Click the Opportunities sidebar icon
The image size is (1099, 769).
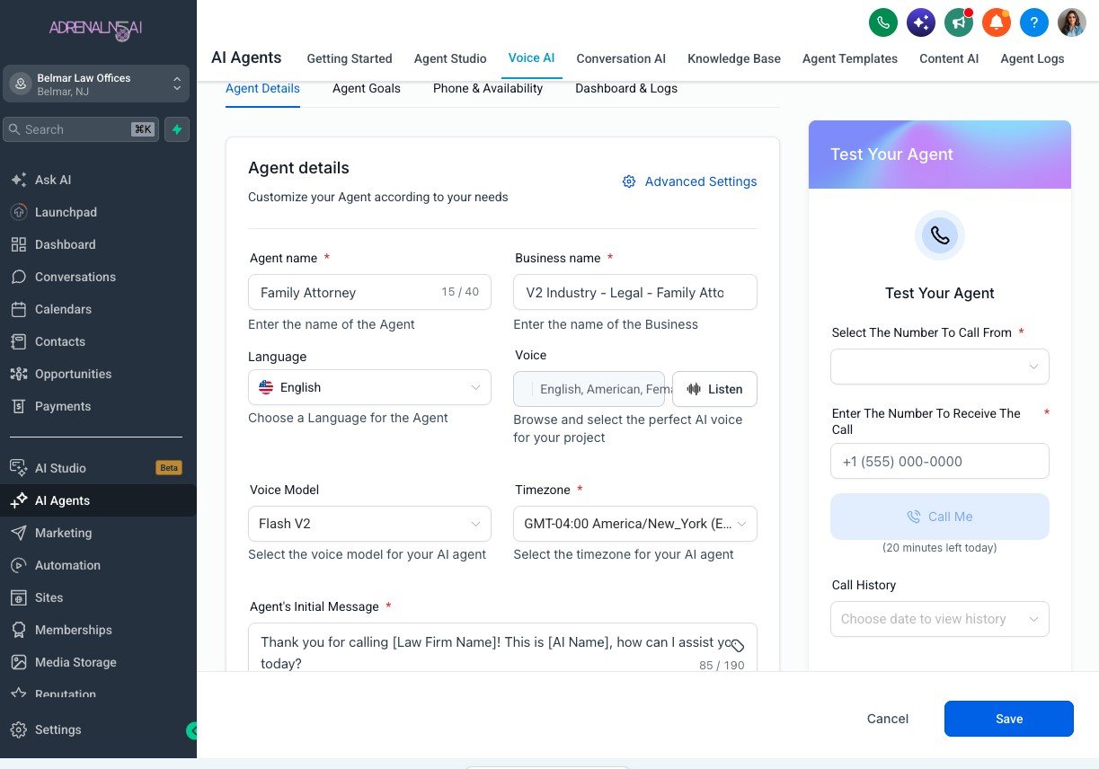(18, 374)
